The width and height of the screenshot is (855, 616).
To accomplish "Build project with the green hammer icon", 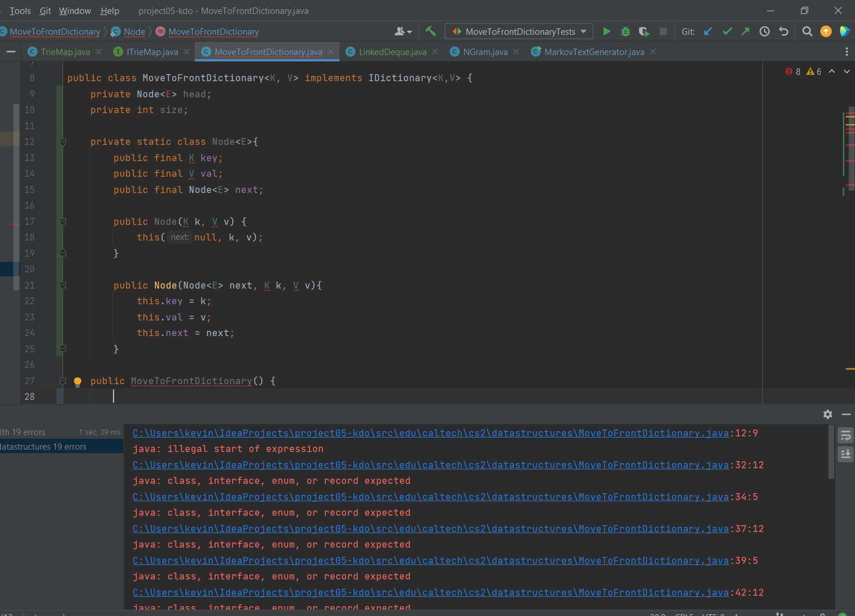I will 430,31.
